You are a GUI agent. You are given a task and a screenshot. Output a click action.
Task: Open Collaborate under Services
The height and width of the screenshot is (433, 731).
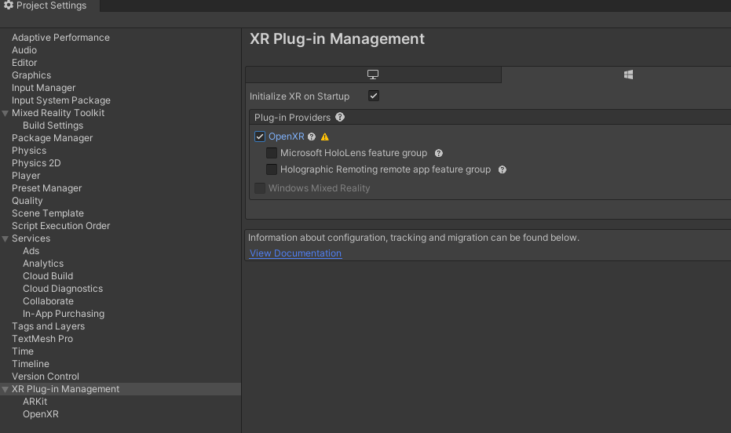[x=48, y=302]
